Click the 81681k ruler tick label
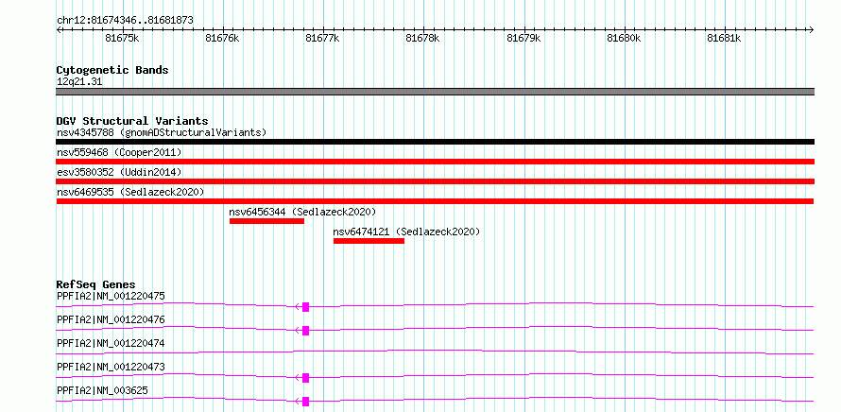841x412 pixels. click(725, 38)
